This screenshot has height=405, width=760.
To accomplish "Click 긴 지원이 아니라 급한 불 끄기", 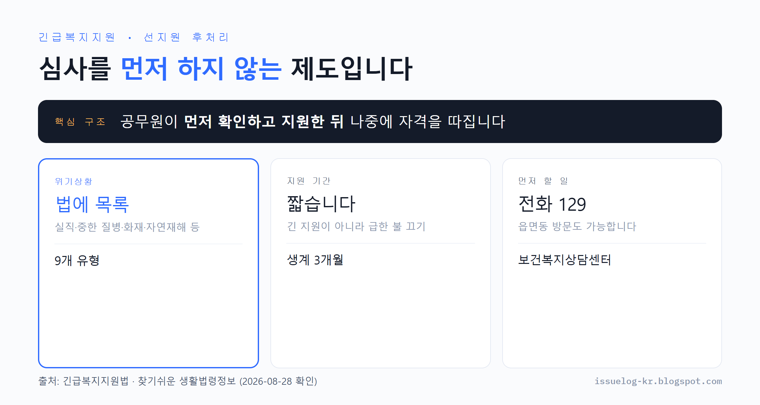I will (x=356, y=226).
